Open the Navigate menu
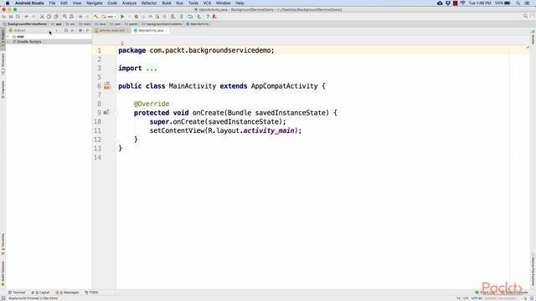The width and height of the screenshot is (536, 301). [95, 3]
